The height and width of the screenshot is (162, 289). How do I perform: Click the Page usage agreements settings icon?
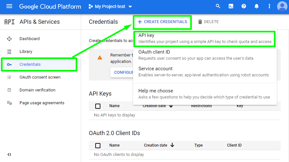(x=9, y=103)
